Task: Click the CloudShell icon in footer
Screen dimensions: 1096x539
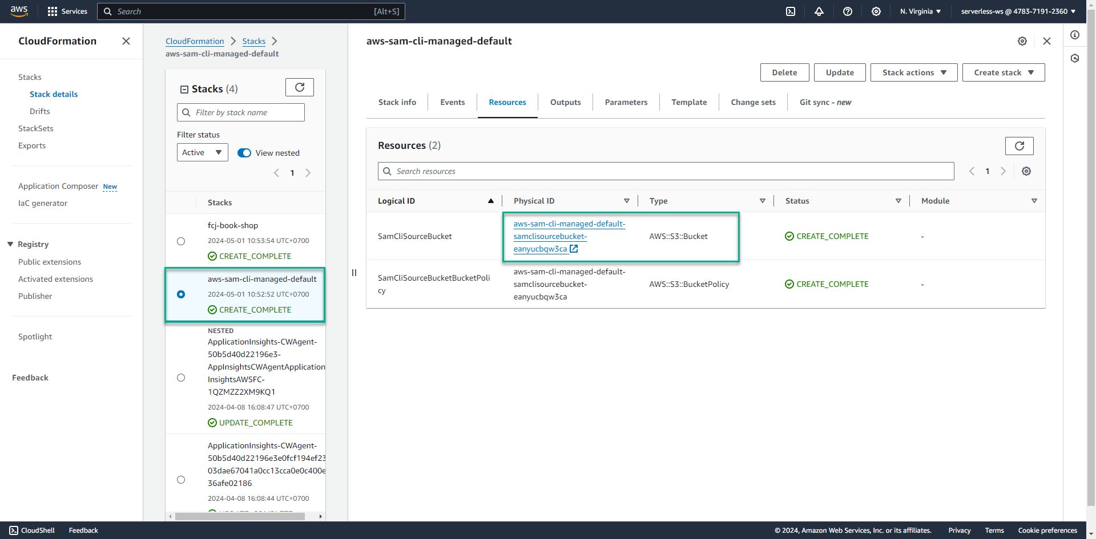Action: click(x=14, y=530)
